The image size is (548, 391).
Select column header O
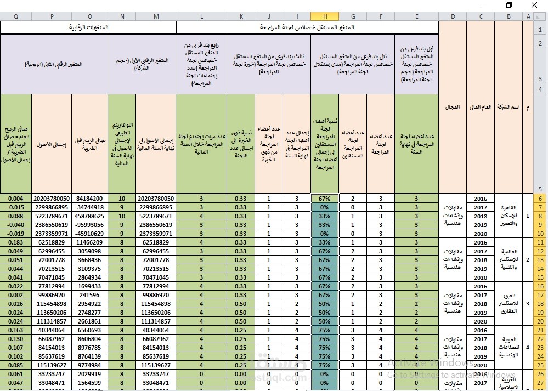90,16
